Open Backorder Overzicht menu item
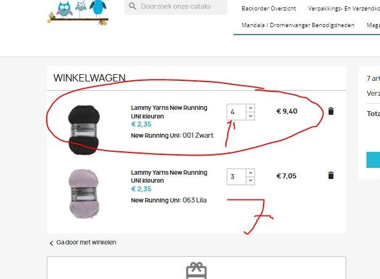 click(269, 9)
